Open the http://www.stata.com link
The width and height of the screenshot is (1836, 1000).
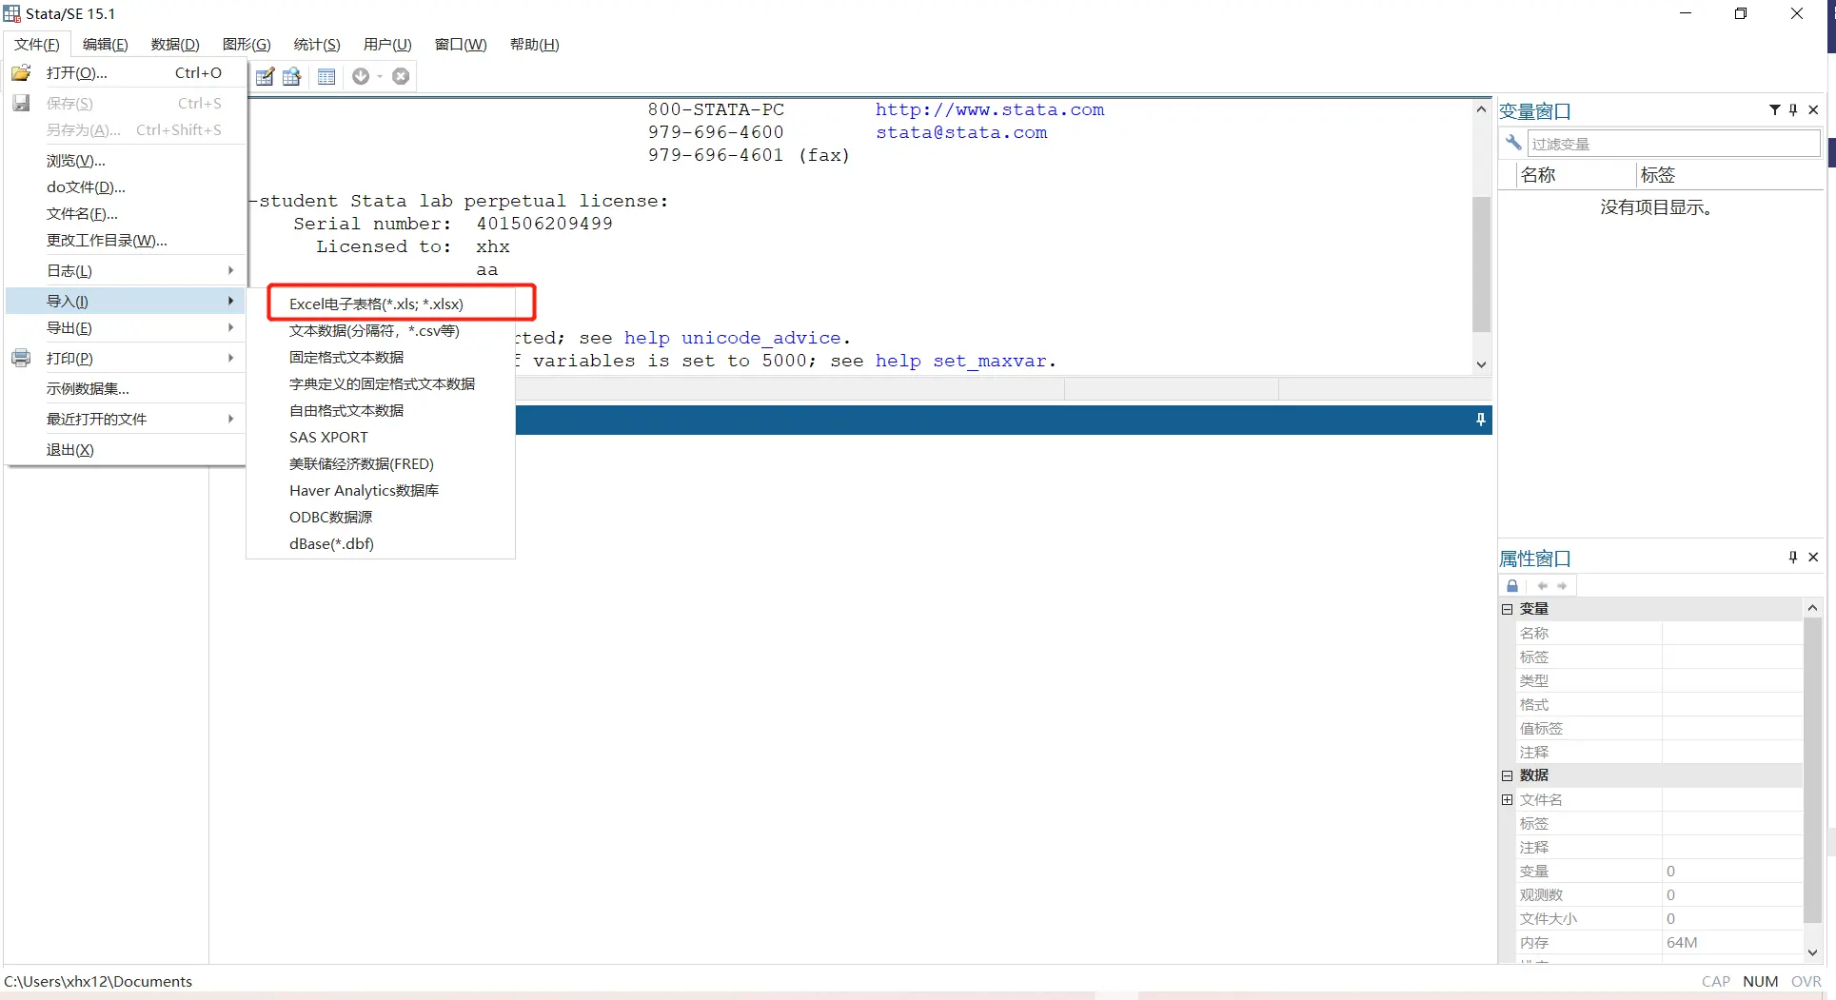pos(990,109)
